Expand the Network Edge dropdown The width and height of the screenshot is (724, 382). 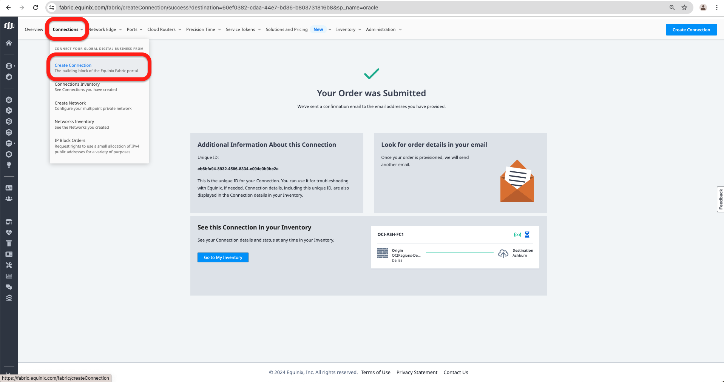pos(105,29)
